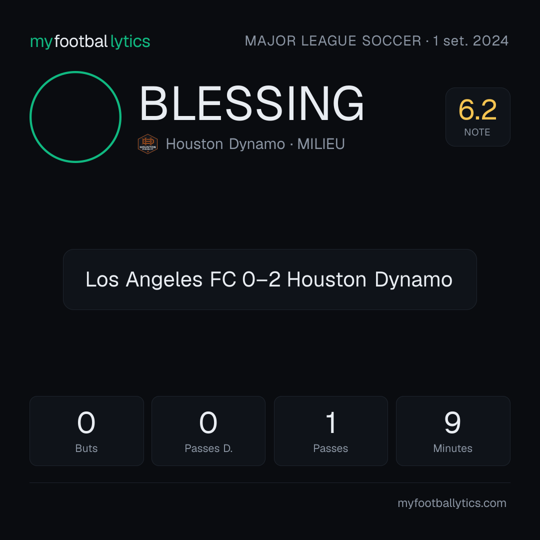Image resolution: width=540 pixels, height=540 pixels.
Task: Select the 6.2 NOTE rating badge
Action: pos(477,116)
